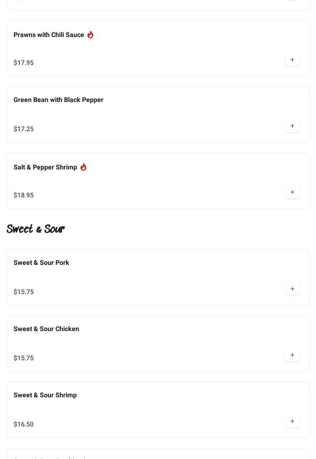
Task: Click the $17.25 price label
Action: [x=23, y=129]
